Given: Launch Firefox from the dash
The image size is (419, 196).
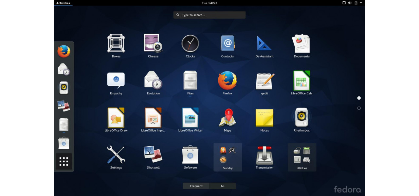Looking at the screenshot, I should [64, 51].
